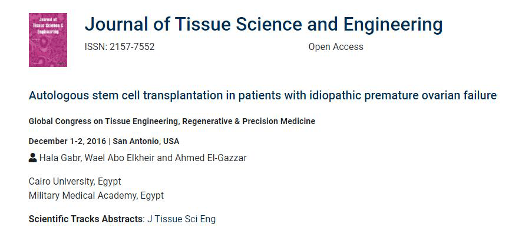Viewport: 532px width, 234px height.
Task: Select the San Antonio, USA location
Action: pyautogui.click(x=146, y=141)
